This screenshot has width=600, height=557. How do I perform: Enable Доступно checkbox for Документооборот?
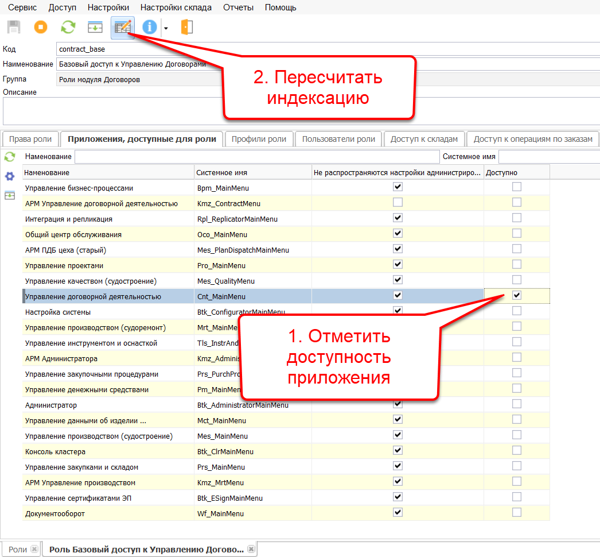coord(517,512)
